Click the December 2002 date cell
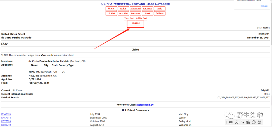Image resolution: width=272 pixels, height=127 pixels. point(99,118)
